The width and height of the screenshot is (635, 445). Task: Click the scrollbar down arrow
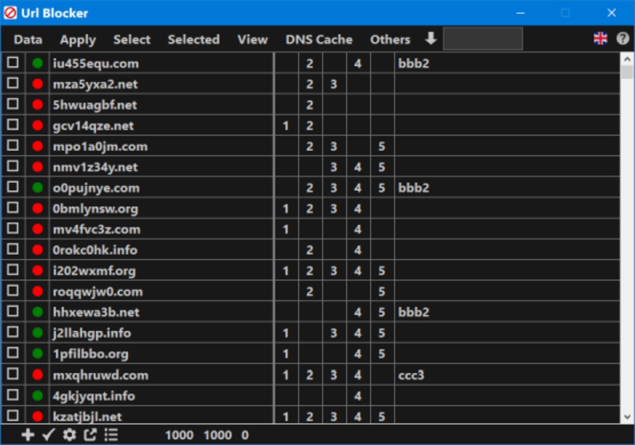coord(627,417)
